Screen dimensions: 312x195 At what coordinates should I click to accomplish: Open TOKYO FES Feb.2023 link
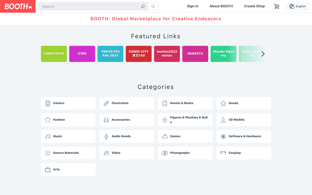click(x=110, y=54)
